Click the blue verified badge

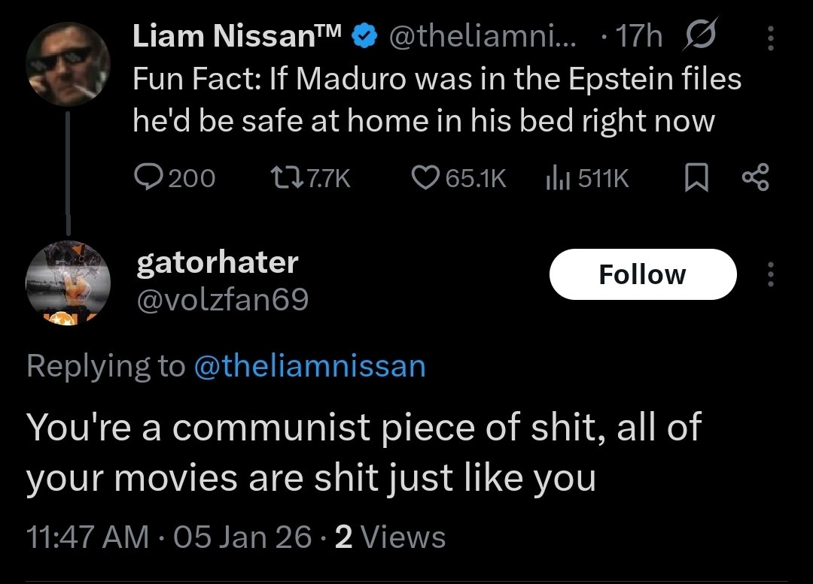click(x=364, y=37)
